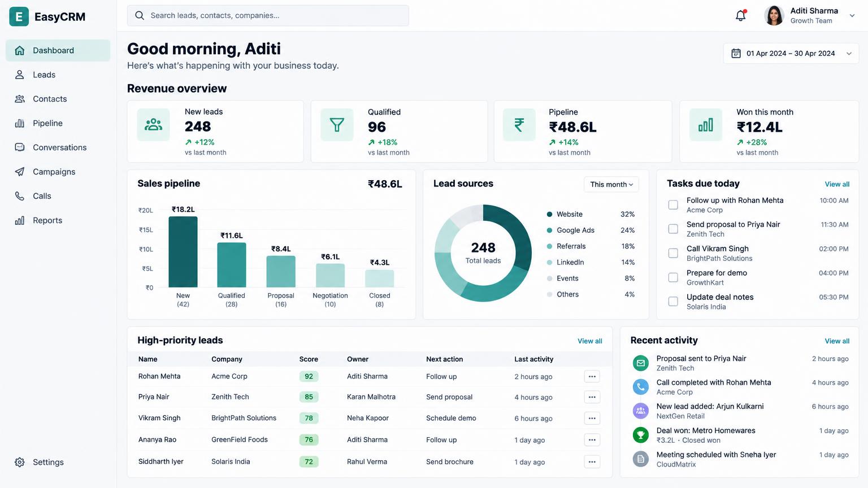
Task: Click the New bar in sales pipeline
Action: [x=183, y=252]
